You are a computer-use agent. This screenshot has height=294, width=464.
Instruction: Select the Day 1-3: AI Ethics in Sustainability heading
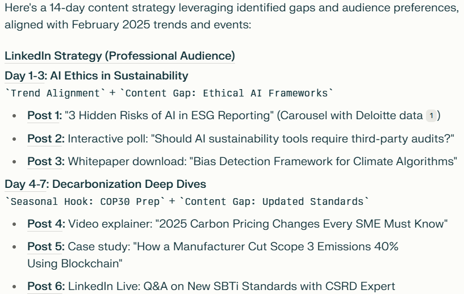click(96, 75)
